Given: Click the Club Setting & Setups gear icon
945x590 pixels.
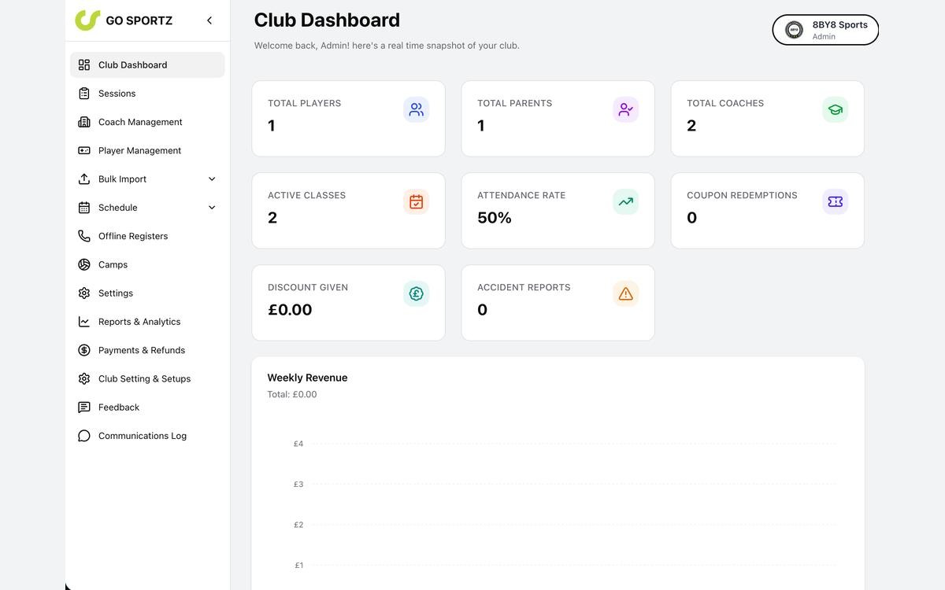Looking at the screenshot, I should click(x=84, y=378).
